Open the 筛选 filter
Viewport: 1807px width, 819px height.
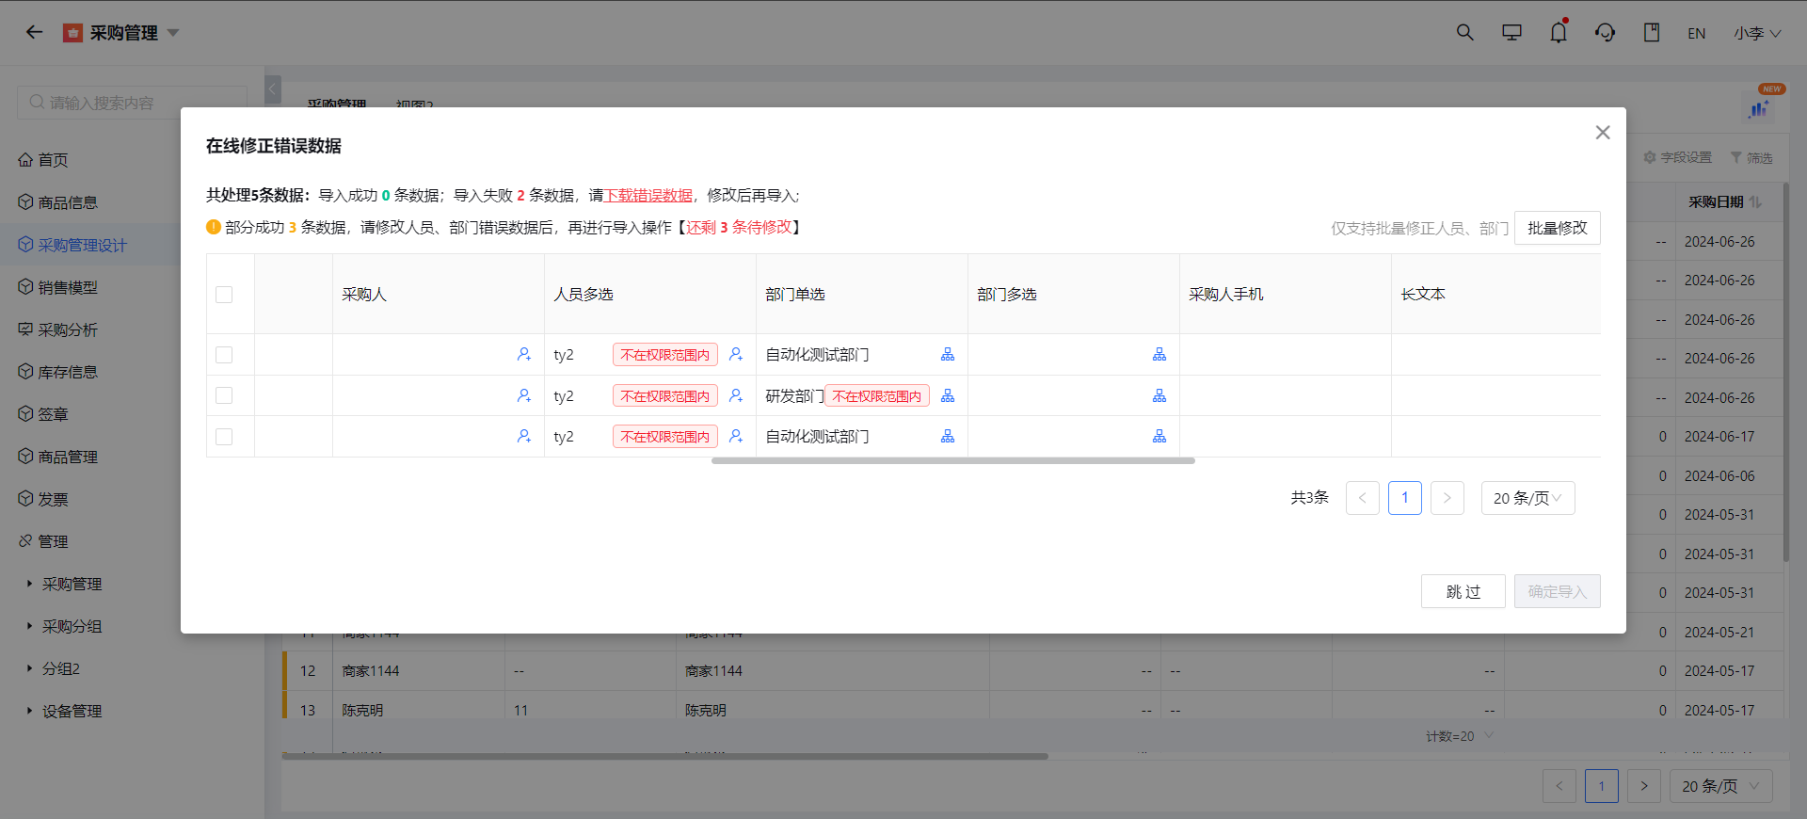(x=1751, y=158)
